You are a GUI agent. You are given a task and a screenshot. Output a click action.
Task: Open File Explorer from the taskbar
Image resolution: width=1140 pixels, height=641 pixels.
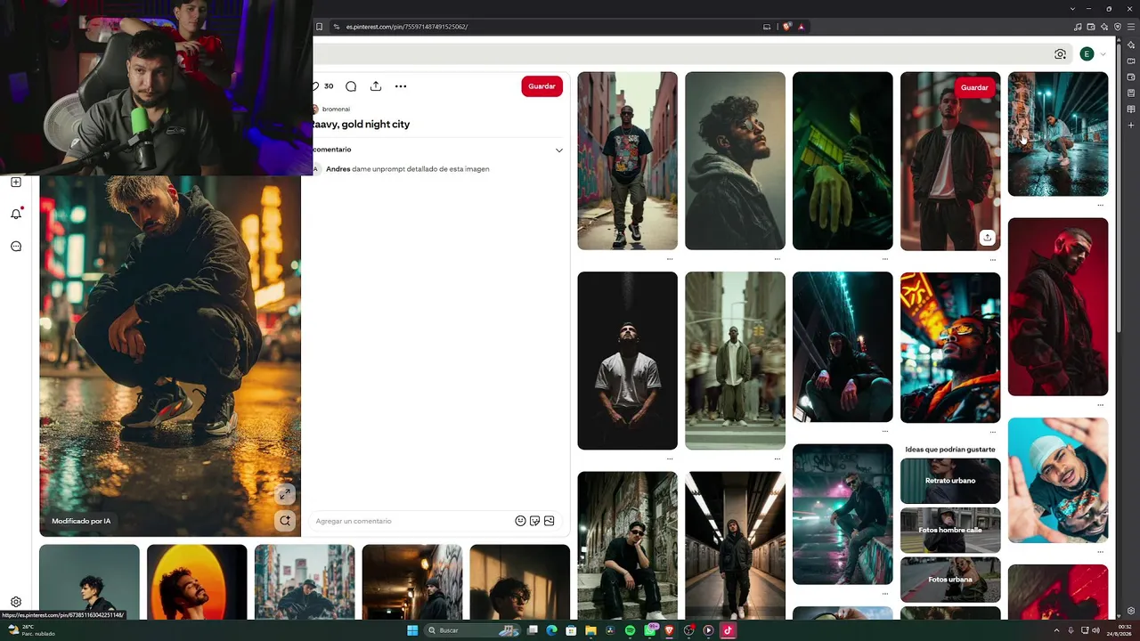tap(590, 630)
